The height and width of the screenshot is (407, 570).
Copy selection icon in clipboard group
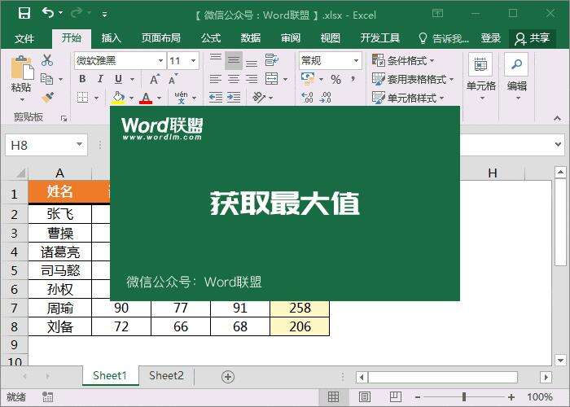(x=47, y=79)
